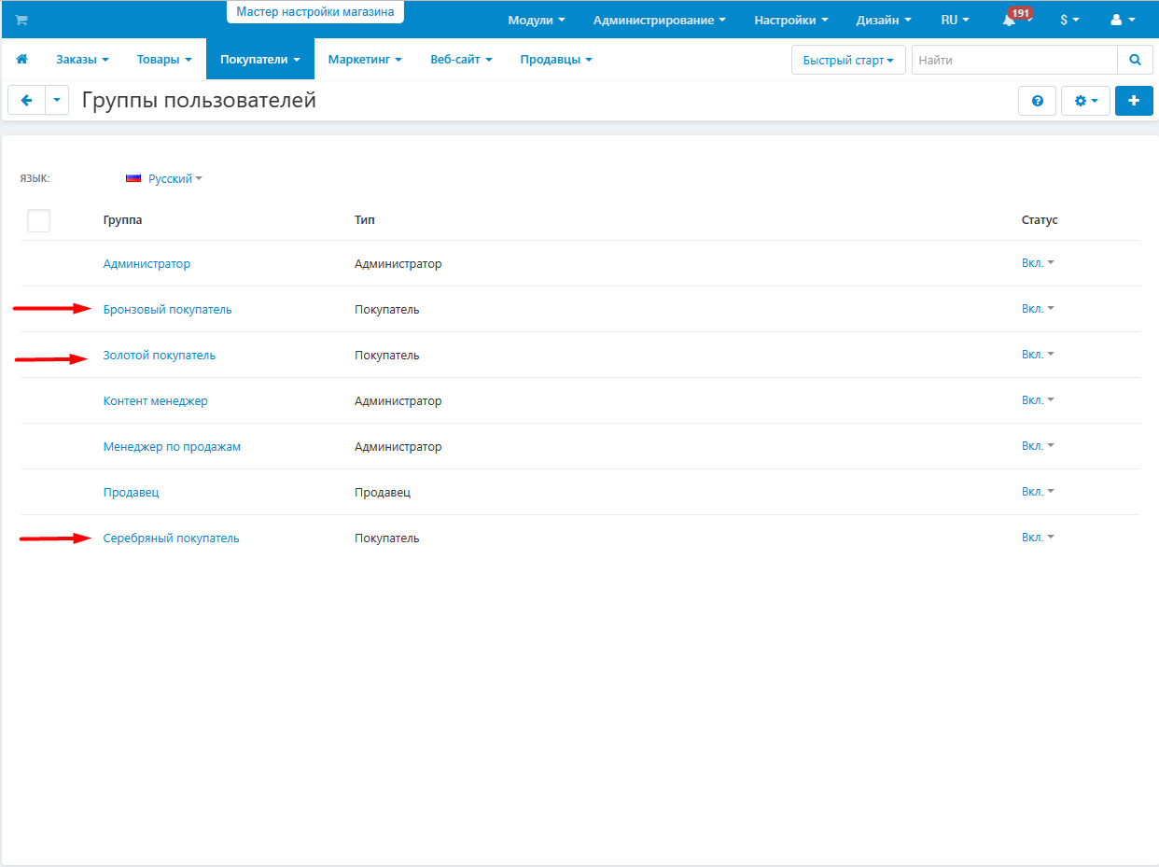
Task: Change status of Бронзовый покупатель group
Action: pyautogui.click(x=1038, y=309)
